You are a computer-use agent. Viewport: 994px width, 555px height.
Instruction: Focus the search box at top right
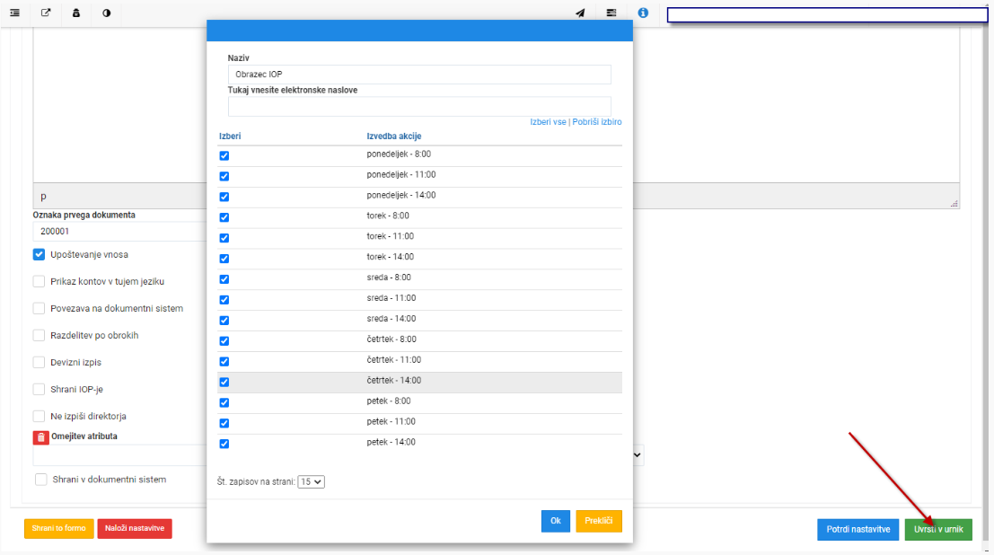(x=827, y=14)
